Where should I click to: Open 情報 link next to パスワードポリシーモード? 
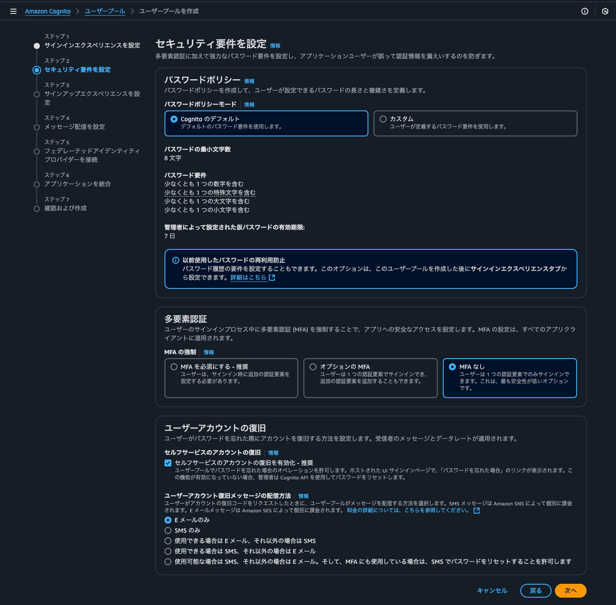click(249, 104)
